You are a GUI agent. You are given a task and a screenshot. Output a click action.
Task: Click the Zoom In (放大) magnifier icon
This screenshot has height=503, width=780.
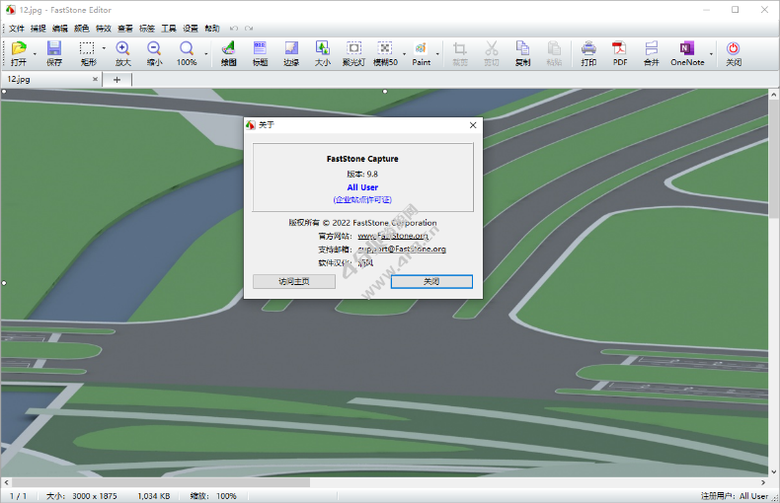pyautogui.click(x=122, y=52)
